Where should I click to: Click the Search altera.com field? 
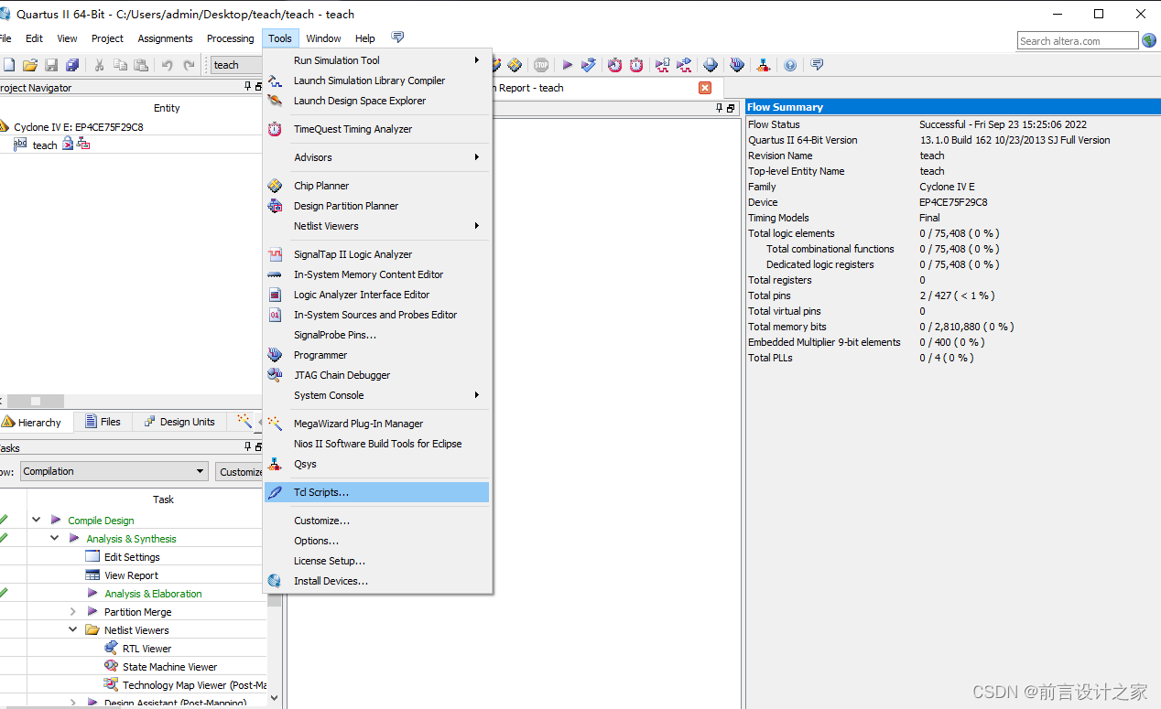[x=1078, y=40]
